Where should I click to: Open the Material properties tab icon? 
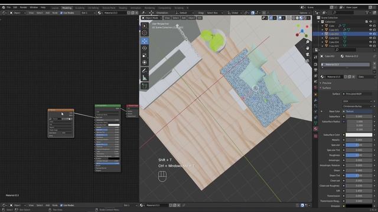tap(315, 129)
